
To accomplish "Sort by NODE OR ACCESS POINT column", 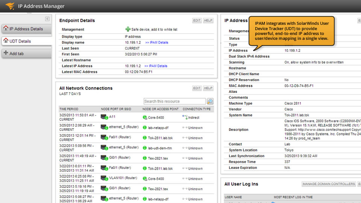I will (x=161, y=109).
